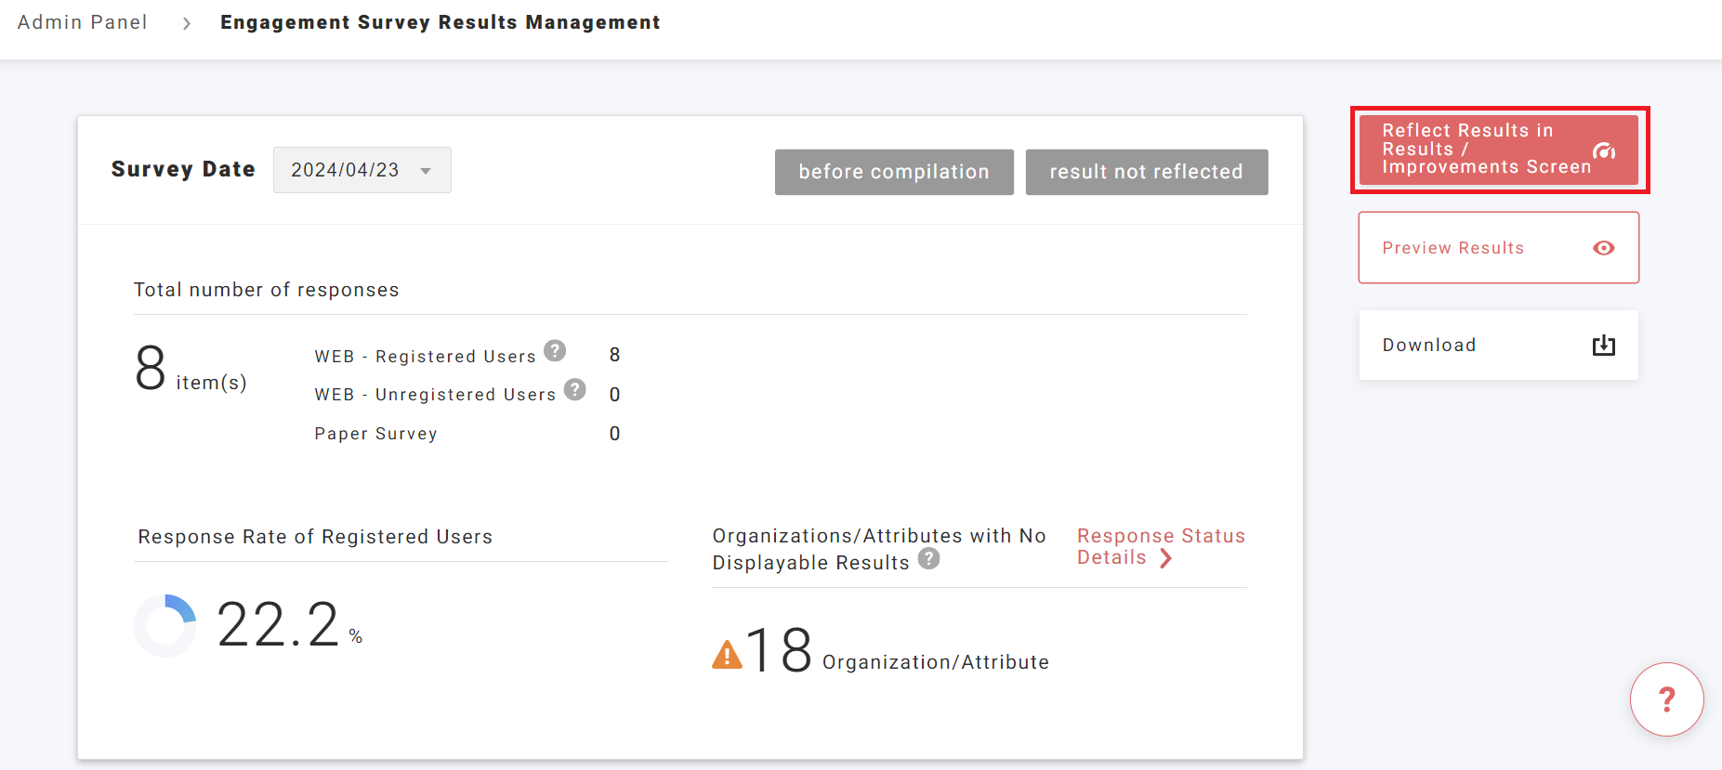Expand the Response Status Details chevron
This screenshot has height=770, width=1722.
click(x=1165, y=558)
